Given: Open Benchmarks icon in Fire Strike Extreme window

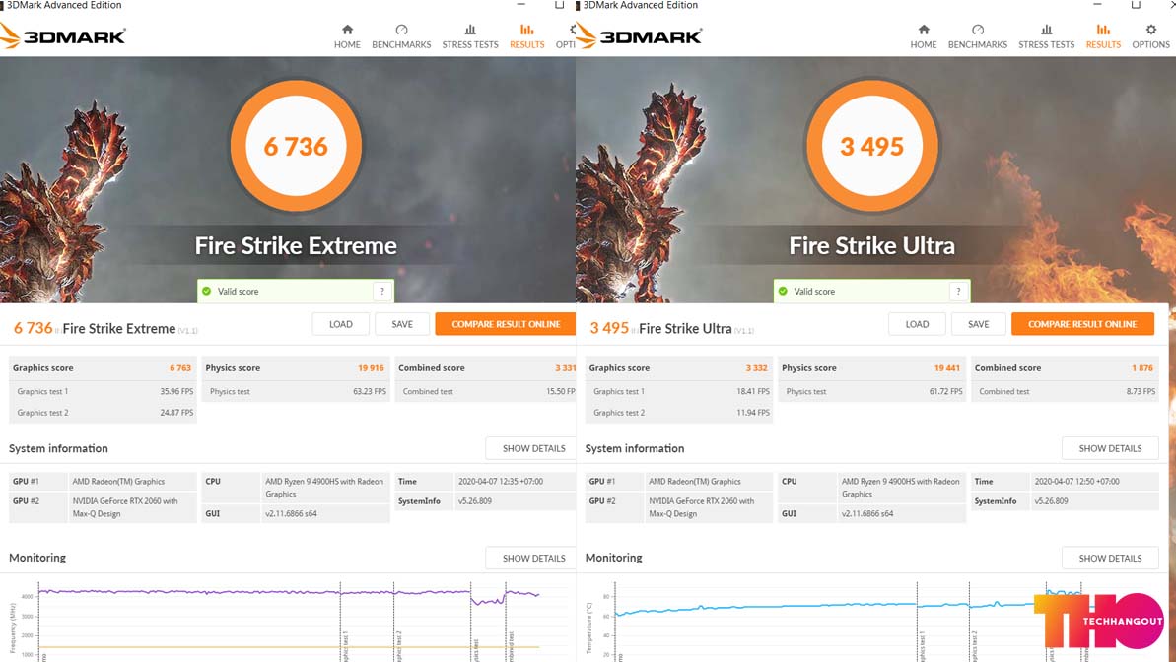Looking at the screenshot, I should 401,30.
